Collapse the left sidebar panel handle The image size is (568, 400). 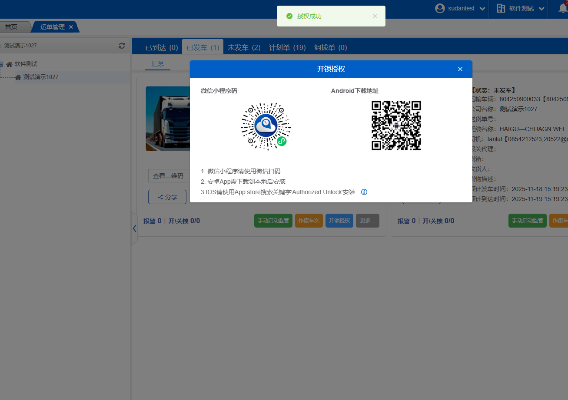[x=134, y=228]
